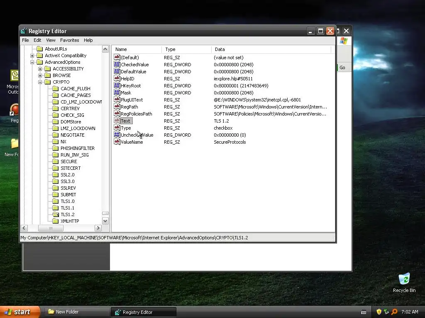
Task: Select the TLS1.1 tree key
Action: [68, 208]
